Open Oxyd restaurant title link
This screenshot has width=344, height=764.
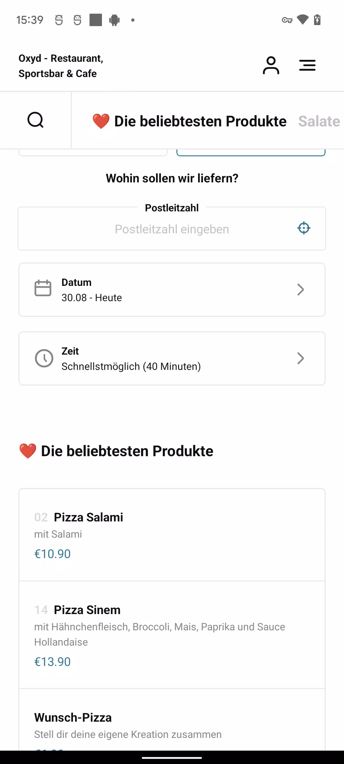point(61,66)
